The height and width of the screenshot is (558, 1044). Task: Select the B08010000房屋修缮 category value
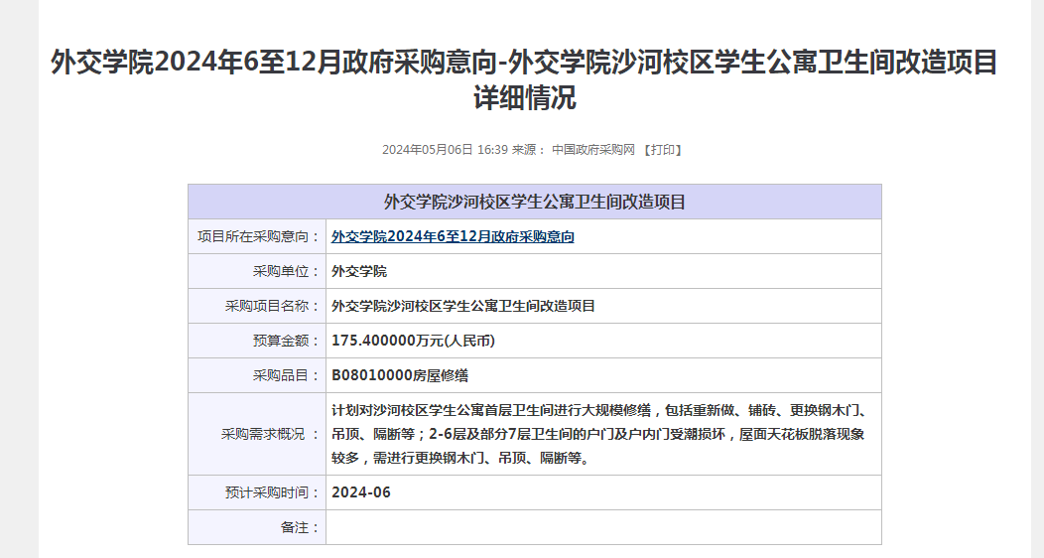pos(400,375)
